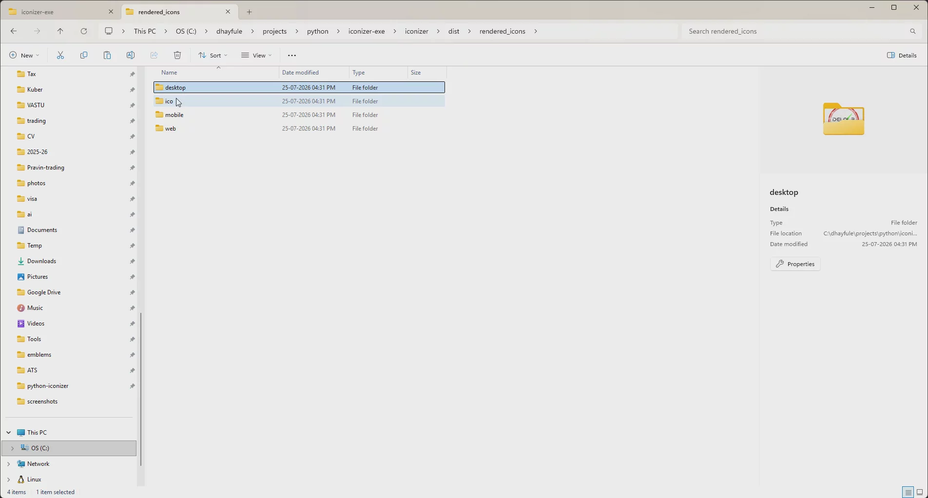Select the ico folder
The height and width of the screenshot is (498, 928).
click(x=299, y=101)
